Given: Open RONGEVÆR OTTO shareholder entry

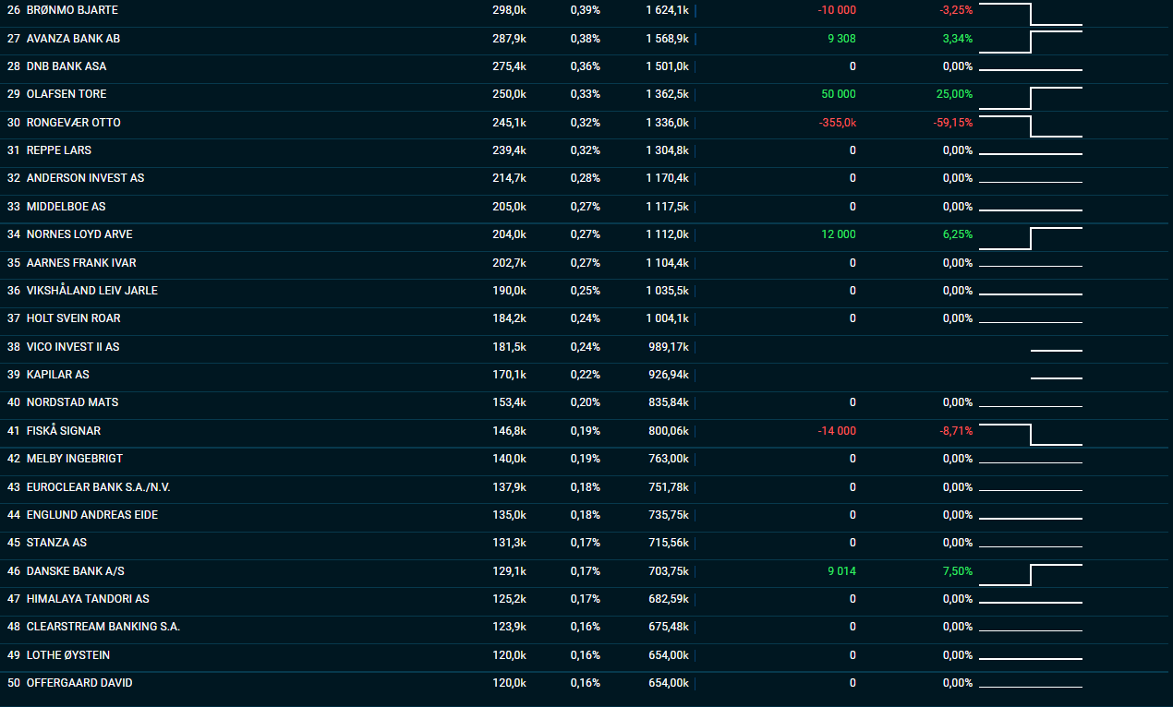Looking at the screenshot, I should tap(73, 123).
